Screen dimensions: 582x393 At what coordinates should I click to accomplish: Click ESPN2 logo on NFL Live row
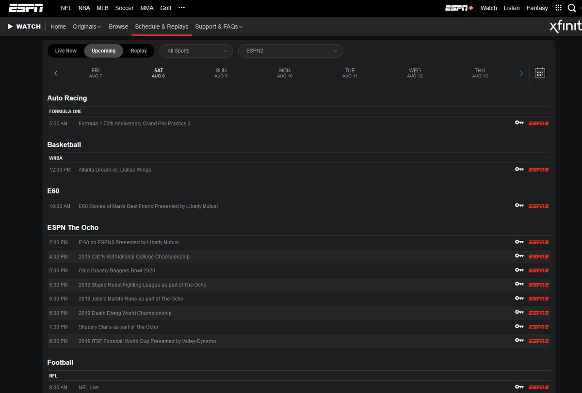click(538, 387)
